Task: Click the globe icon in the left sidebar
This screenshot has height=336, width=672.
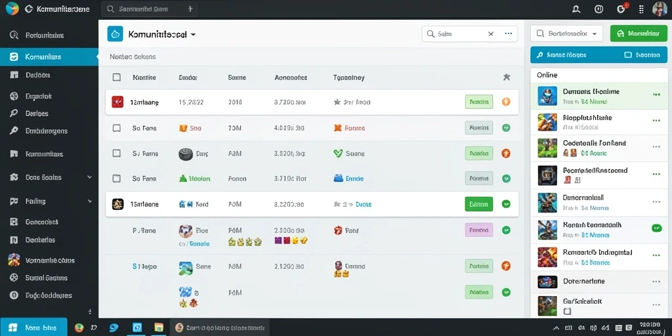Action: pos(14,96)
